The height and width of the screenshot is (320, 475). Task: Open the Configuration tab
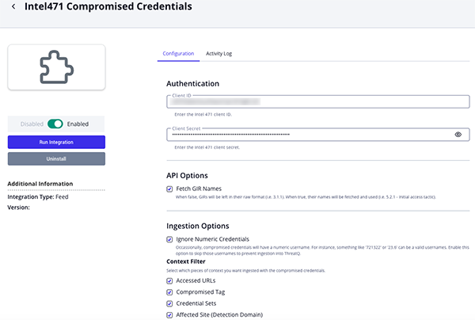[178, 54]
